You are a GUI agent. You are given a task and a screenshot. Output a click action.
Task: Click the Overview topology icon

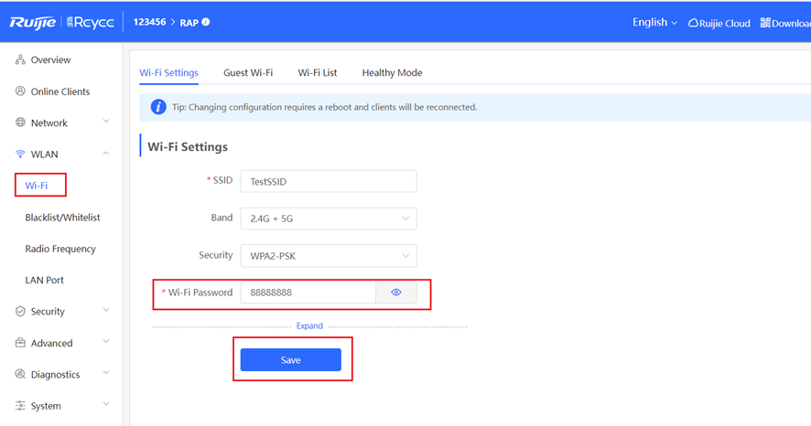tap(20, 60)
